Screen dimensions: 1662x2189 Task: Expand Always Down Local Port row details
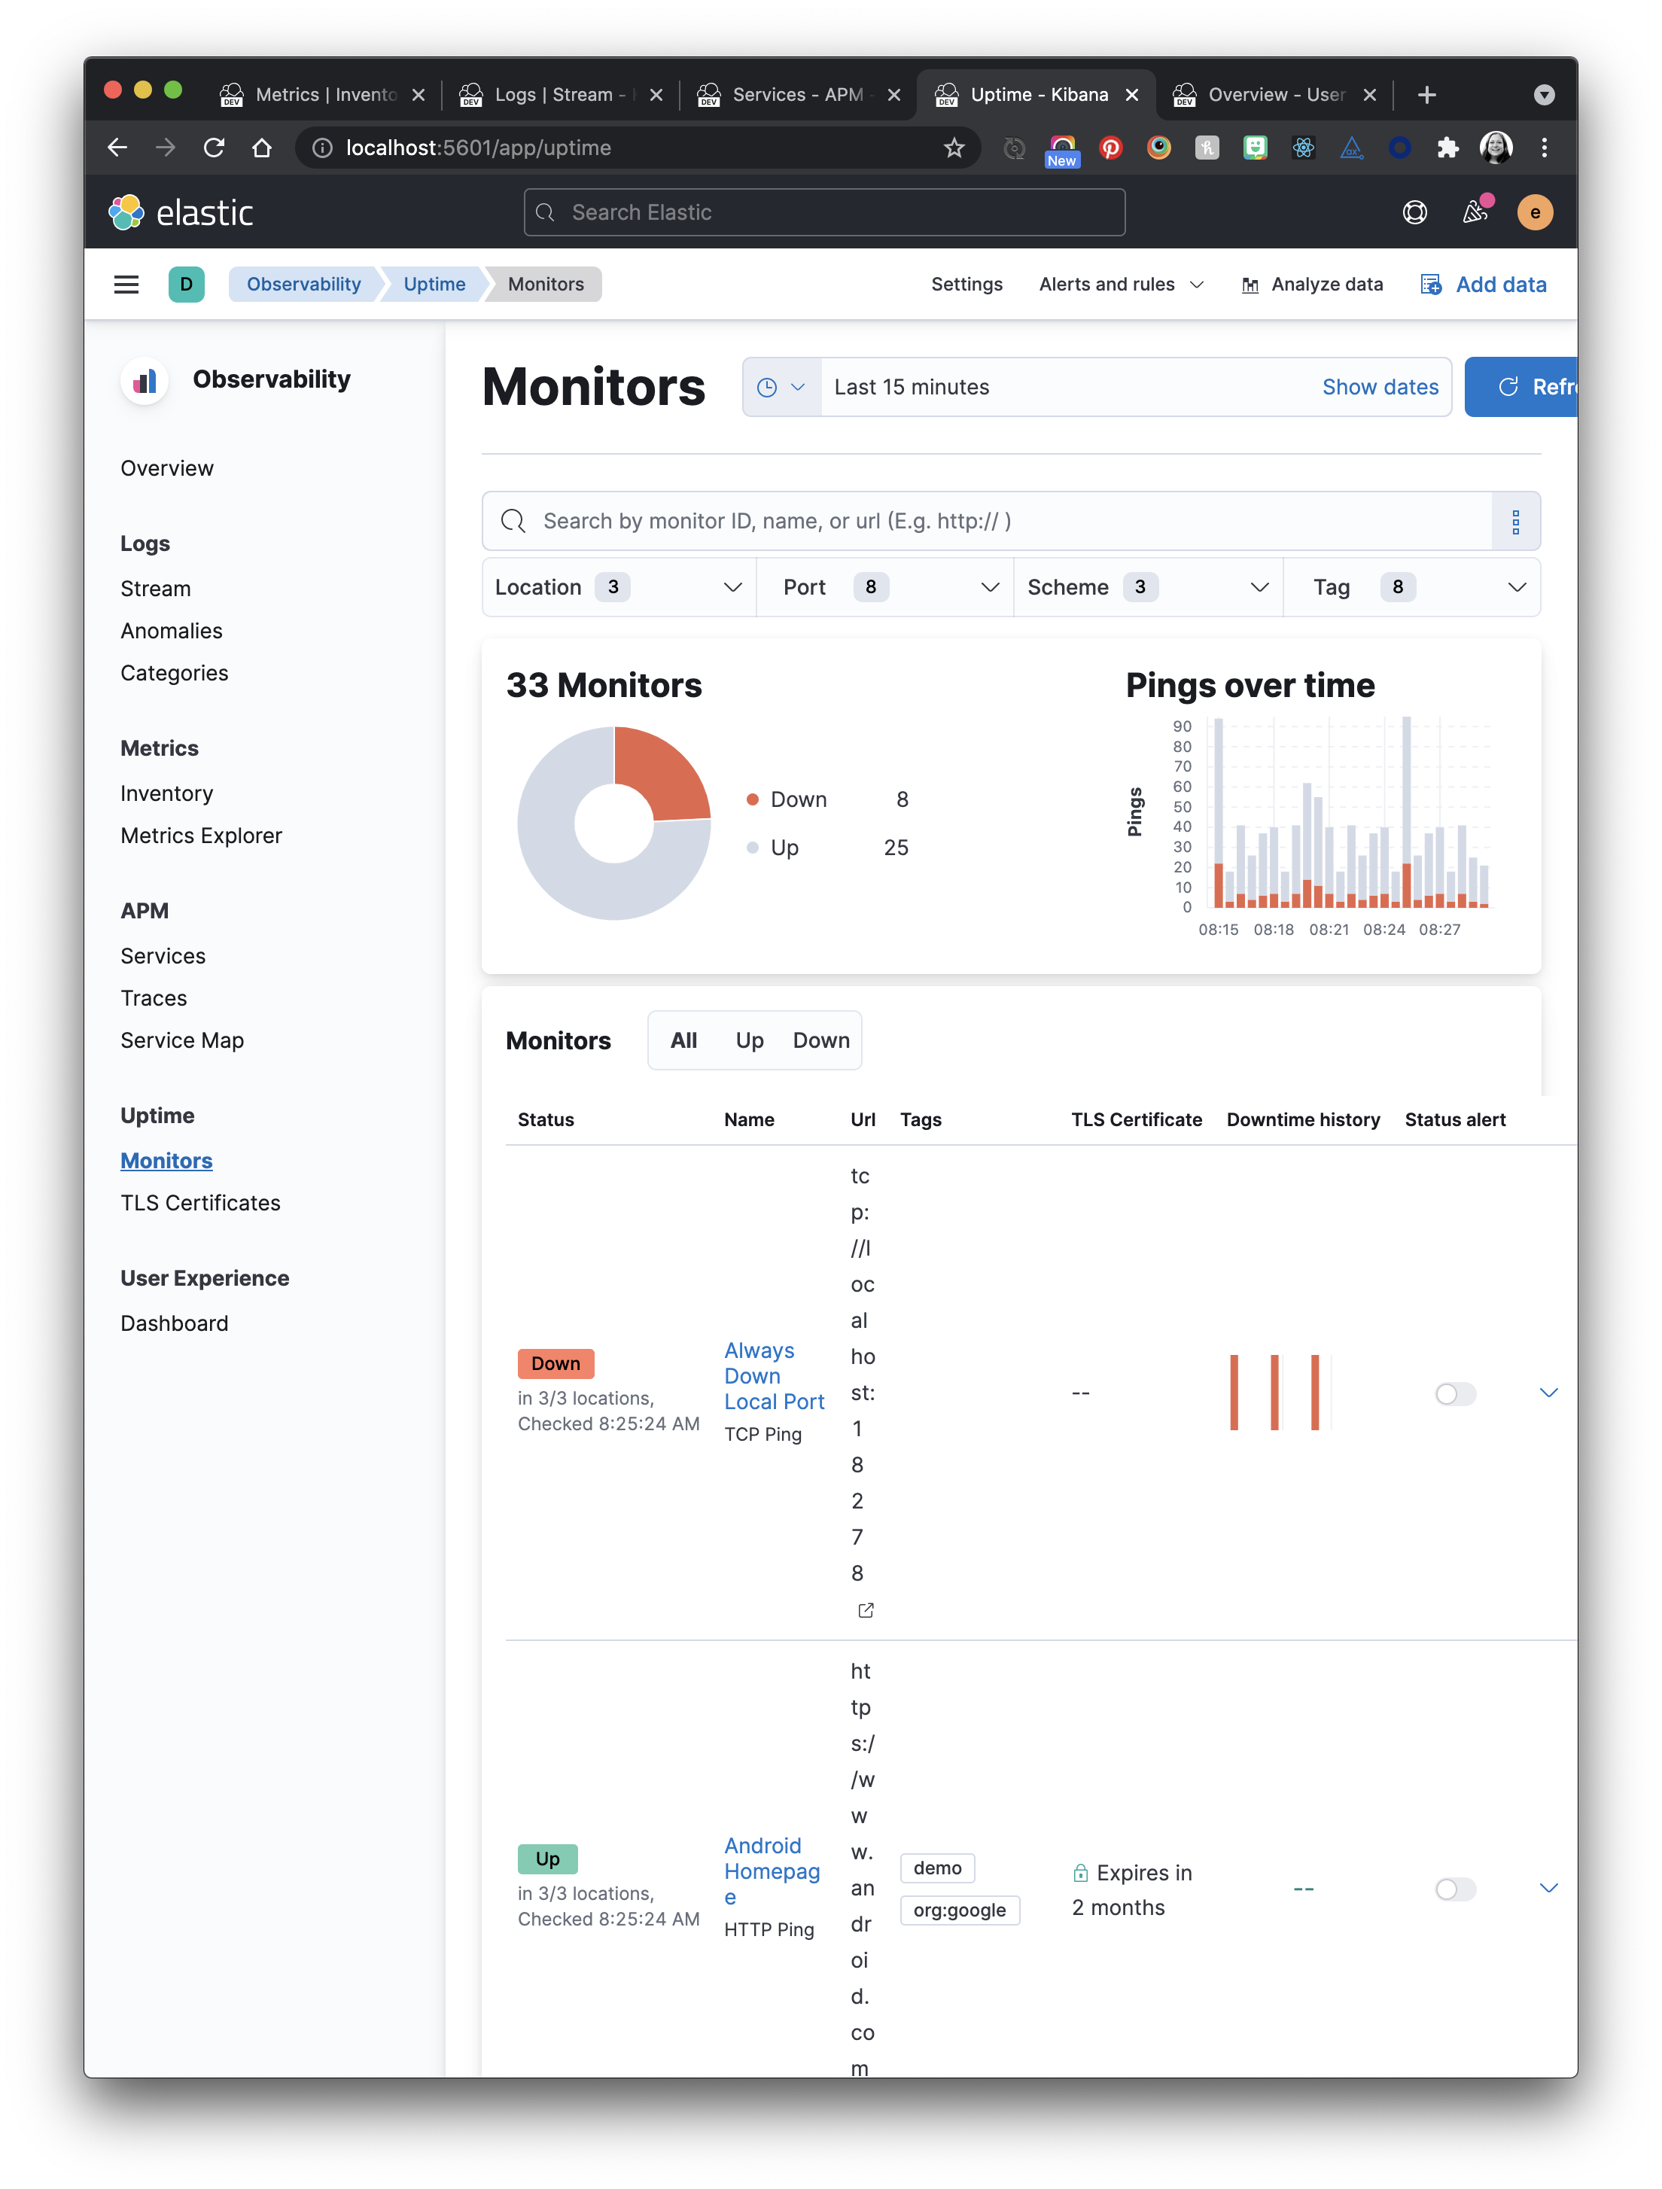click(1549, 1393)
